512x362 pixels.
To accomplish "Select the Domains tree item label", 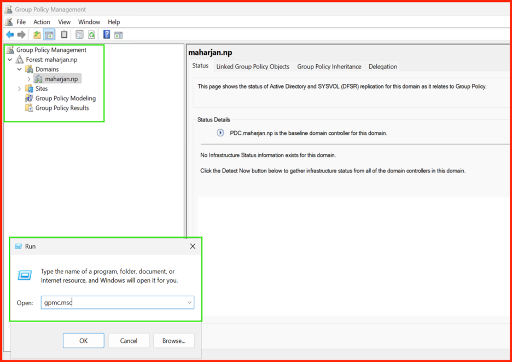I will click(x=47, y=69).
